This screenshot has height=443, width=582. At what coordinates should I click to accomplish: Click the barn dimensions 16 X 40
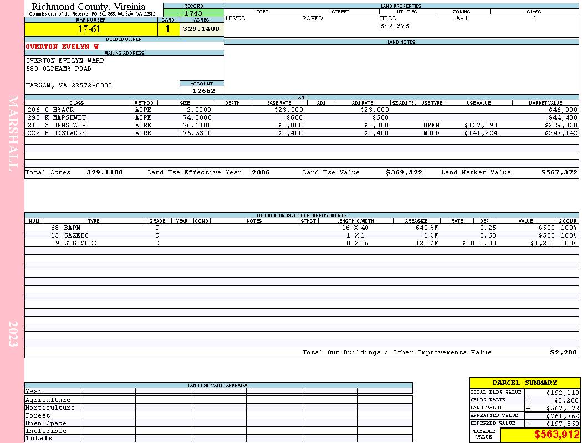point(355,228)
